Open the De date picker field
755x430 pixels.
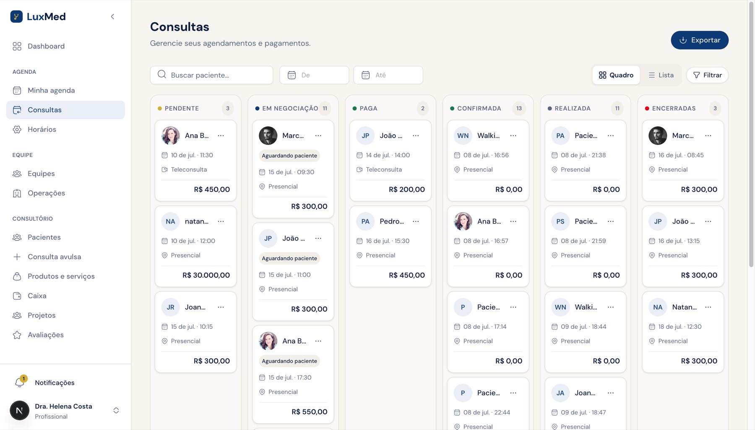coord(314,75)
